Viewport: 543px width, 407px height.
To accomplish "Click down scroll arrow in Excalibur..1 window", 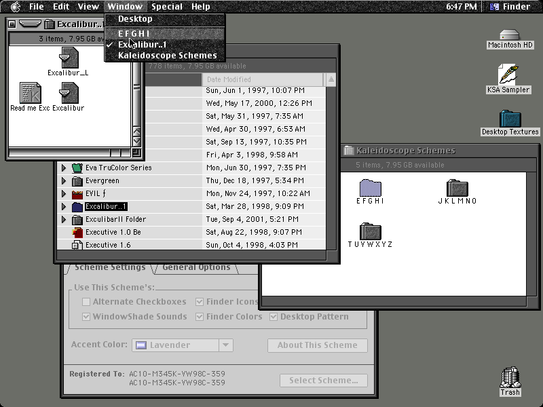I will click(x=137, y=141).
